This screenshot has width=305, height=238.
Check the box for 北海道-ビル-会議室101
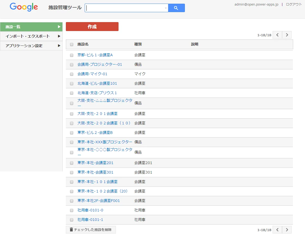pyautogui.click(x=72, y=84)
